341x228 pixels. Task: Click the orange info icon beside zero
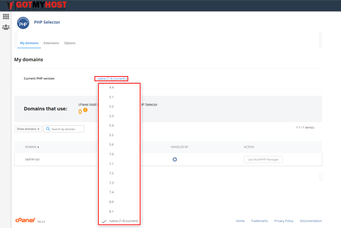click(86, 110)
